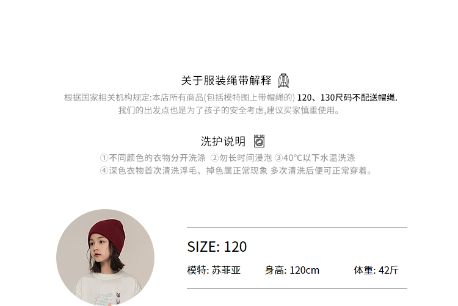Click the horizontal line below model info

coord(297,288)
